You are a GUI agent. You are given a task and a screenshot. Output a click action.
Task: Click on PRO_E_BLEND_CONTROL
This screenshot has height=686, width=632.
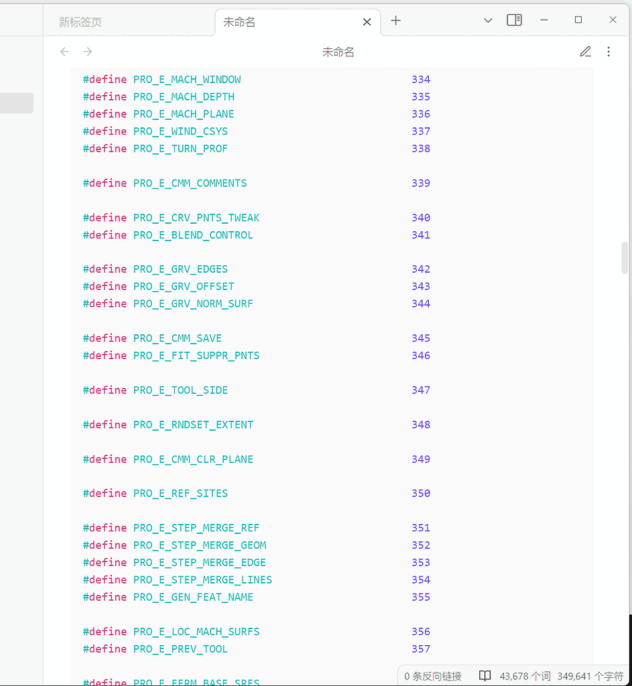(193, 235)
